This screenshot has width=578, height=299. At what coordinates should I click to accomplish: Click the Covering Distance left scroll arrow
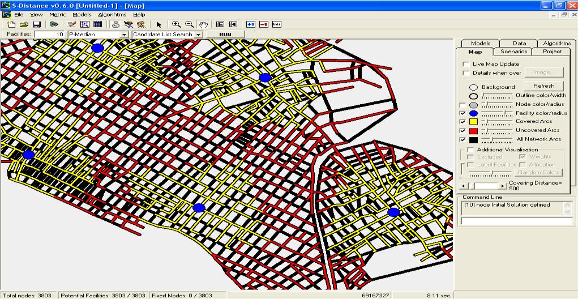(464, 186)
